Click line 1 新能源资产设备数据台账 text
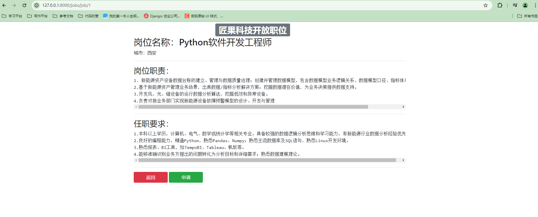 click(x=270, y=81)
